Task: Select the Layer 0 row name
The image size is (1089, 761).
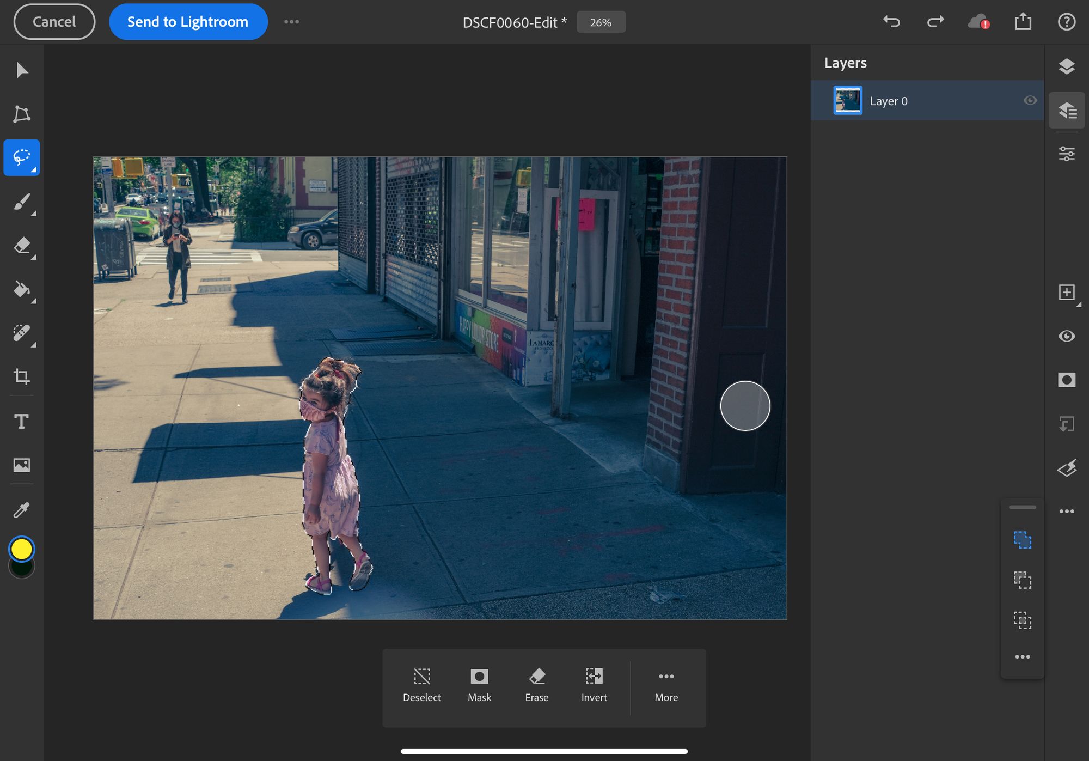Action: [888, 101]
